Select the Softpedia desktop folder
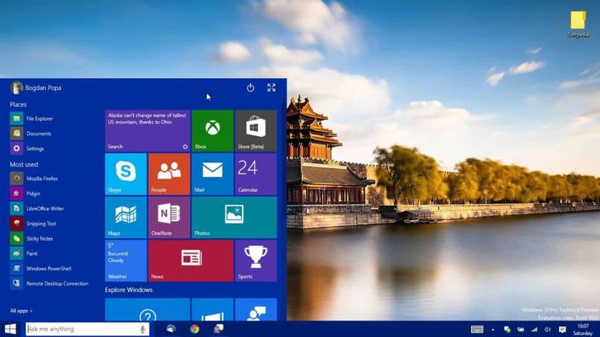The image size is (600, 337). click(x=578, y=24)
